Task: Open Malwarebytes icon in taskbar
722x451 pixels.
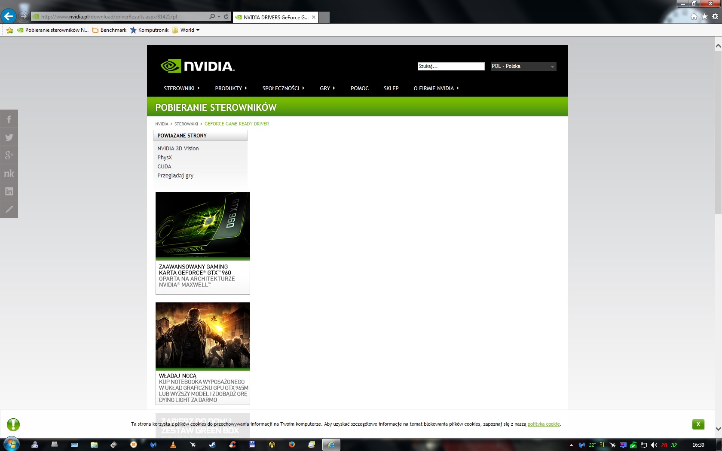Action: pos(153,445)
